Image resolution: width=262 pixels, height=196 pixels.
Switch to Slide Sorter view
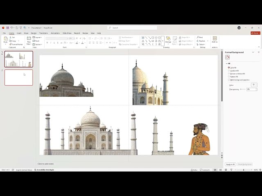pyautogui.click(x=220, y=170)
